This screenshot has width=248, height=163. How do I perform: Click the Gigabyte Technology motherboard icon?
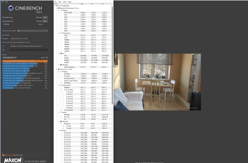pos(59,8)
